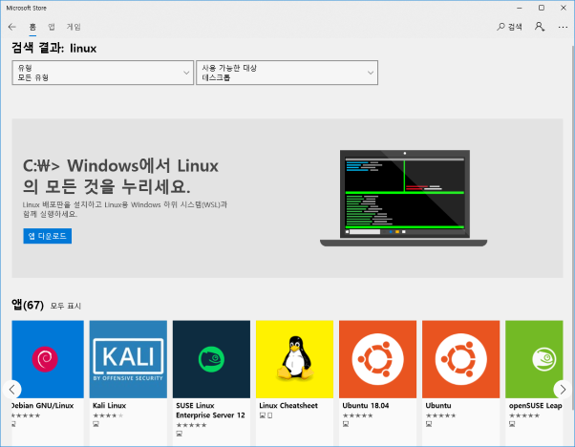Open the Kali Linux app icon
This screenshot has height=447, width=575.
point(128,359)
